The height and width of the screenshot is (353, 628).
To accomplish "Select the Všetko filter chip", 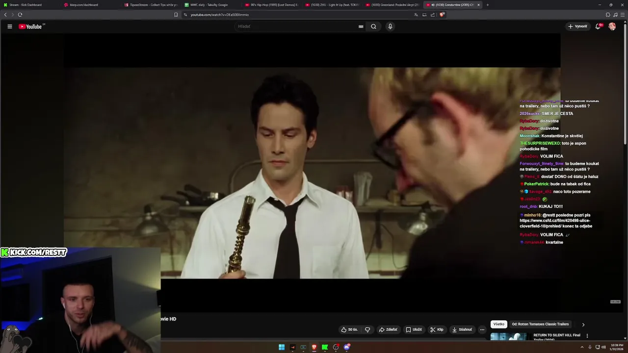I will (499, 324).
